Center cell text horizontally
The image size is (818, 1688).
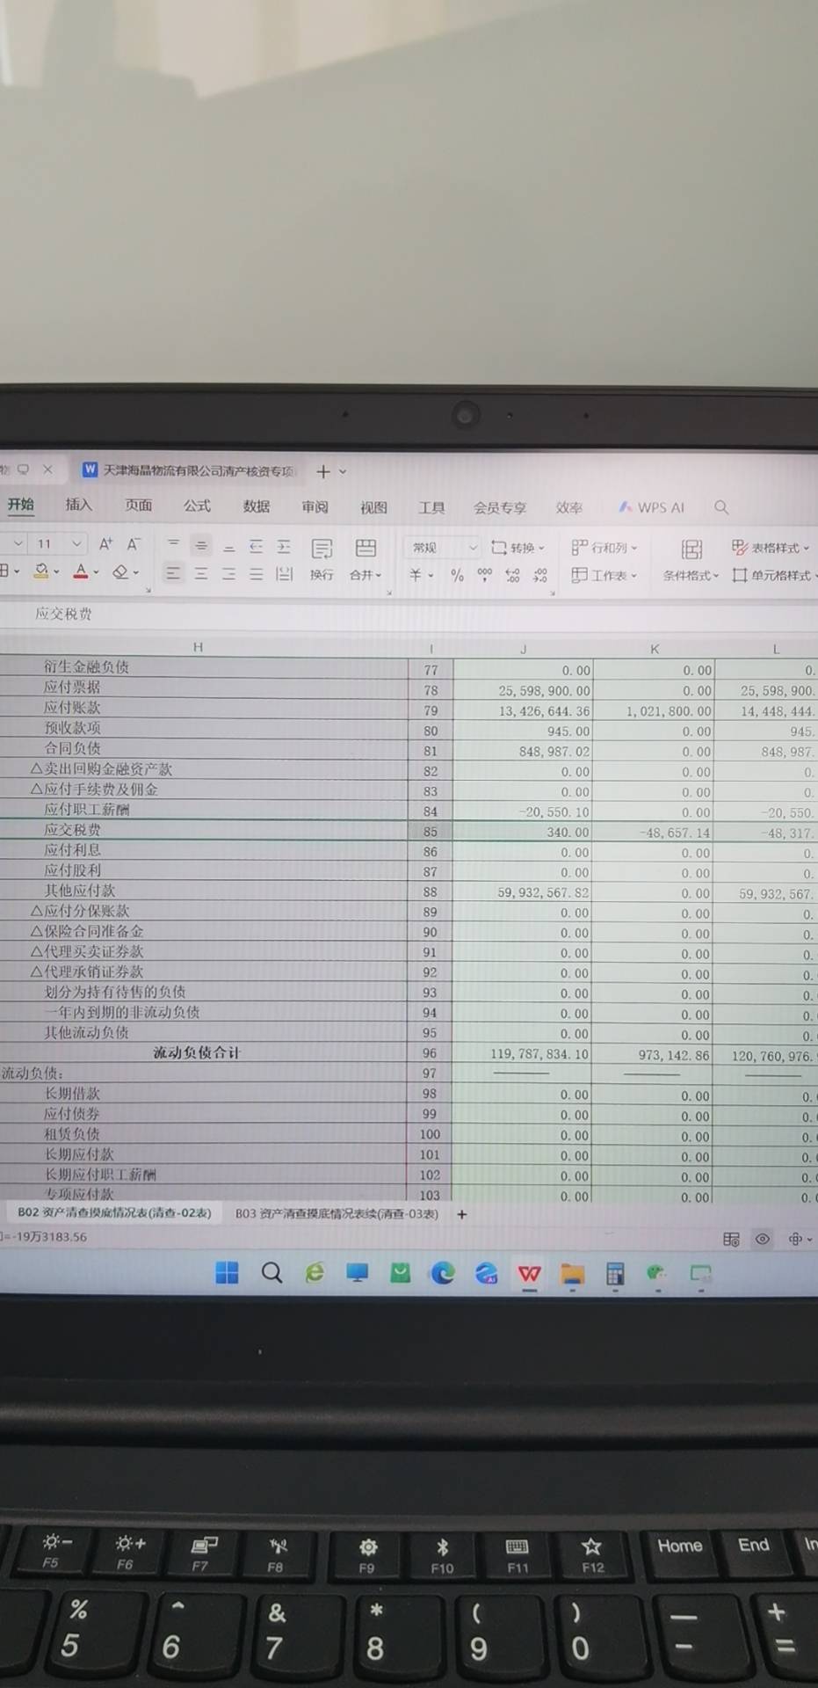[x=201, y=573]
